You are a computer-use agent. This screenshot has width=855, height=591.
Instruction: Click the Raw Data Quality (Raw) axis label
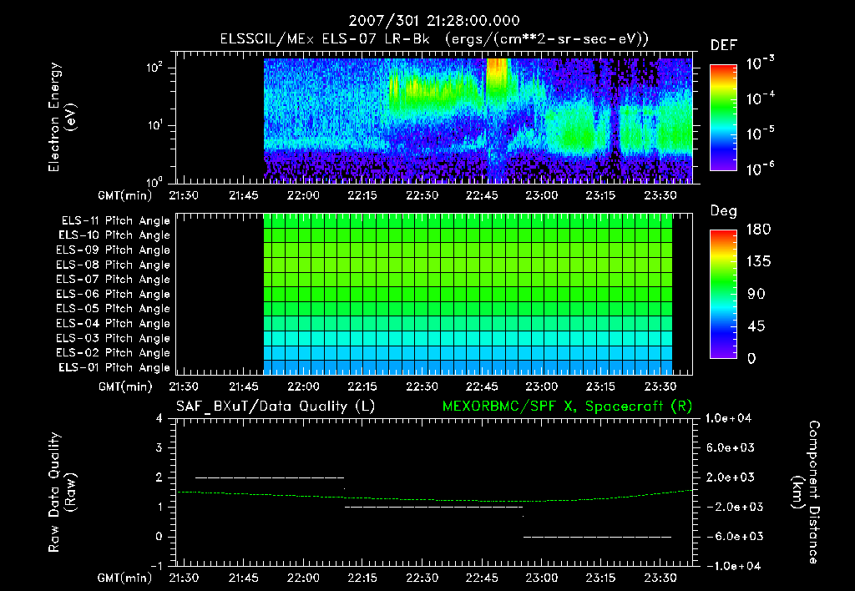[62, 492]
